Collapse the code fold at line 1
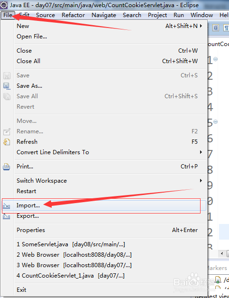229x298 pixels. pos(215,59)
